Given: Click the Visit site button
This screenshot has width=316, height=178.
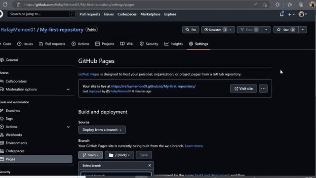Looking at the screenshot, I should coord(243,89).
